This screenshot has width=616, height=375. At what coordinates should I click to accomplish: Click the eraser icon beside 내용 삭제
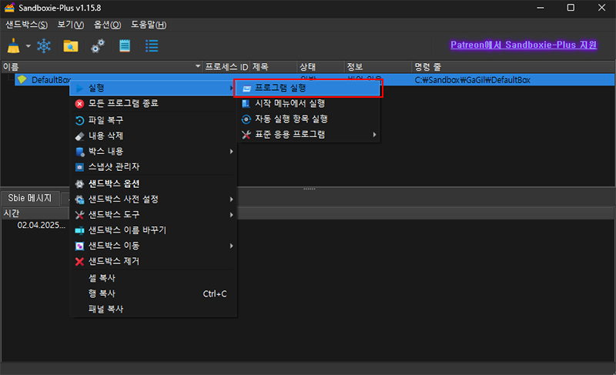80,136
